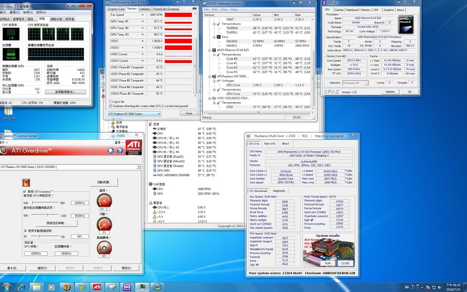Launch Internet Explorer from the taskbar
This screenshot has height=292, width=467.
21,287
